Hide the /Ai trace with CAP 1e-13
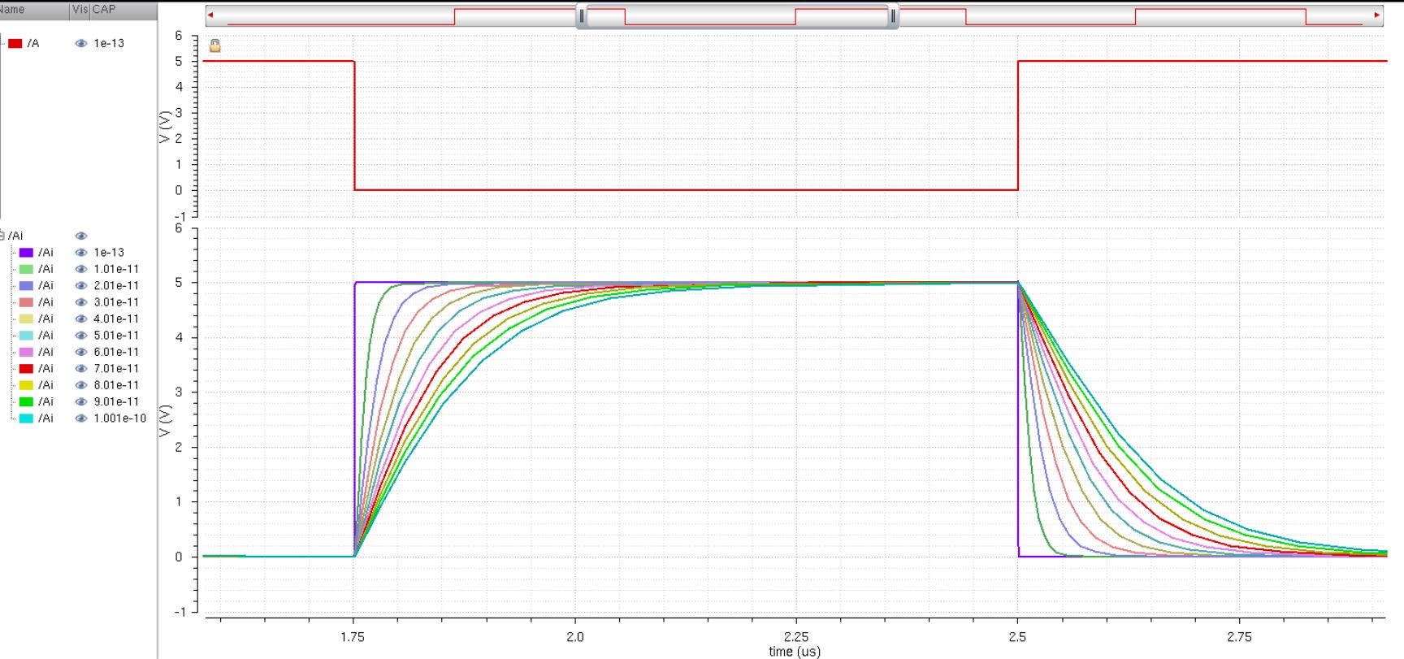The height and width of the screenshot is (659, 1404). [80, 253]
